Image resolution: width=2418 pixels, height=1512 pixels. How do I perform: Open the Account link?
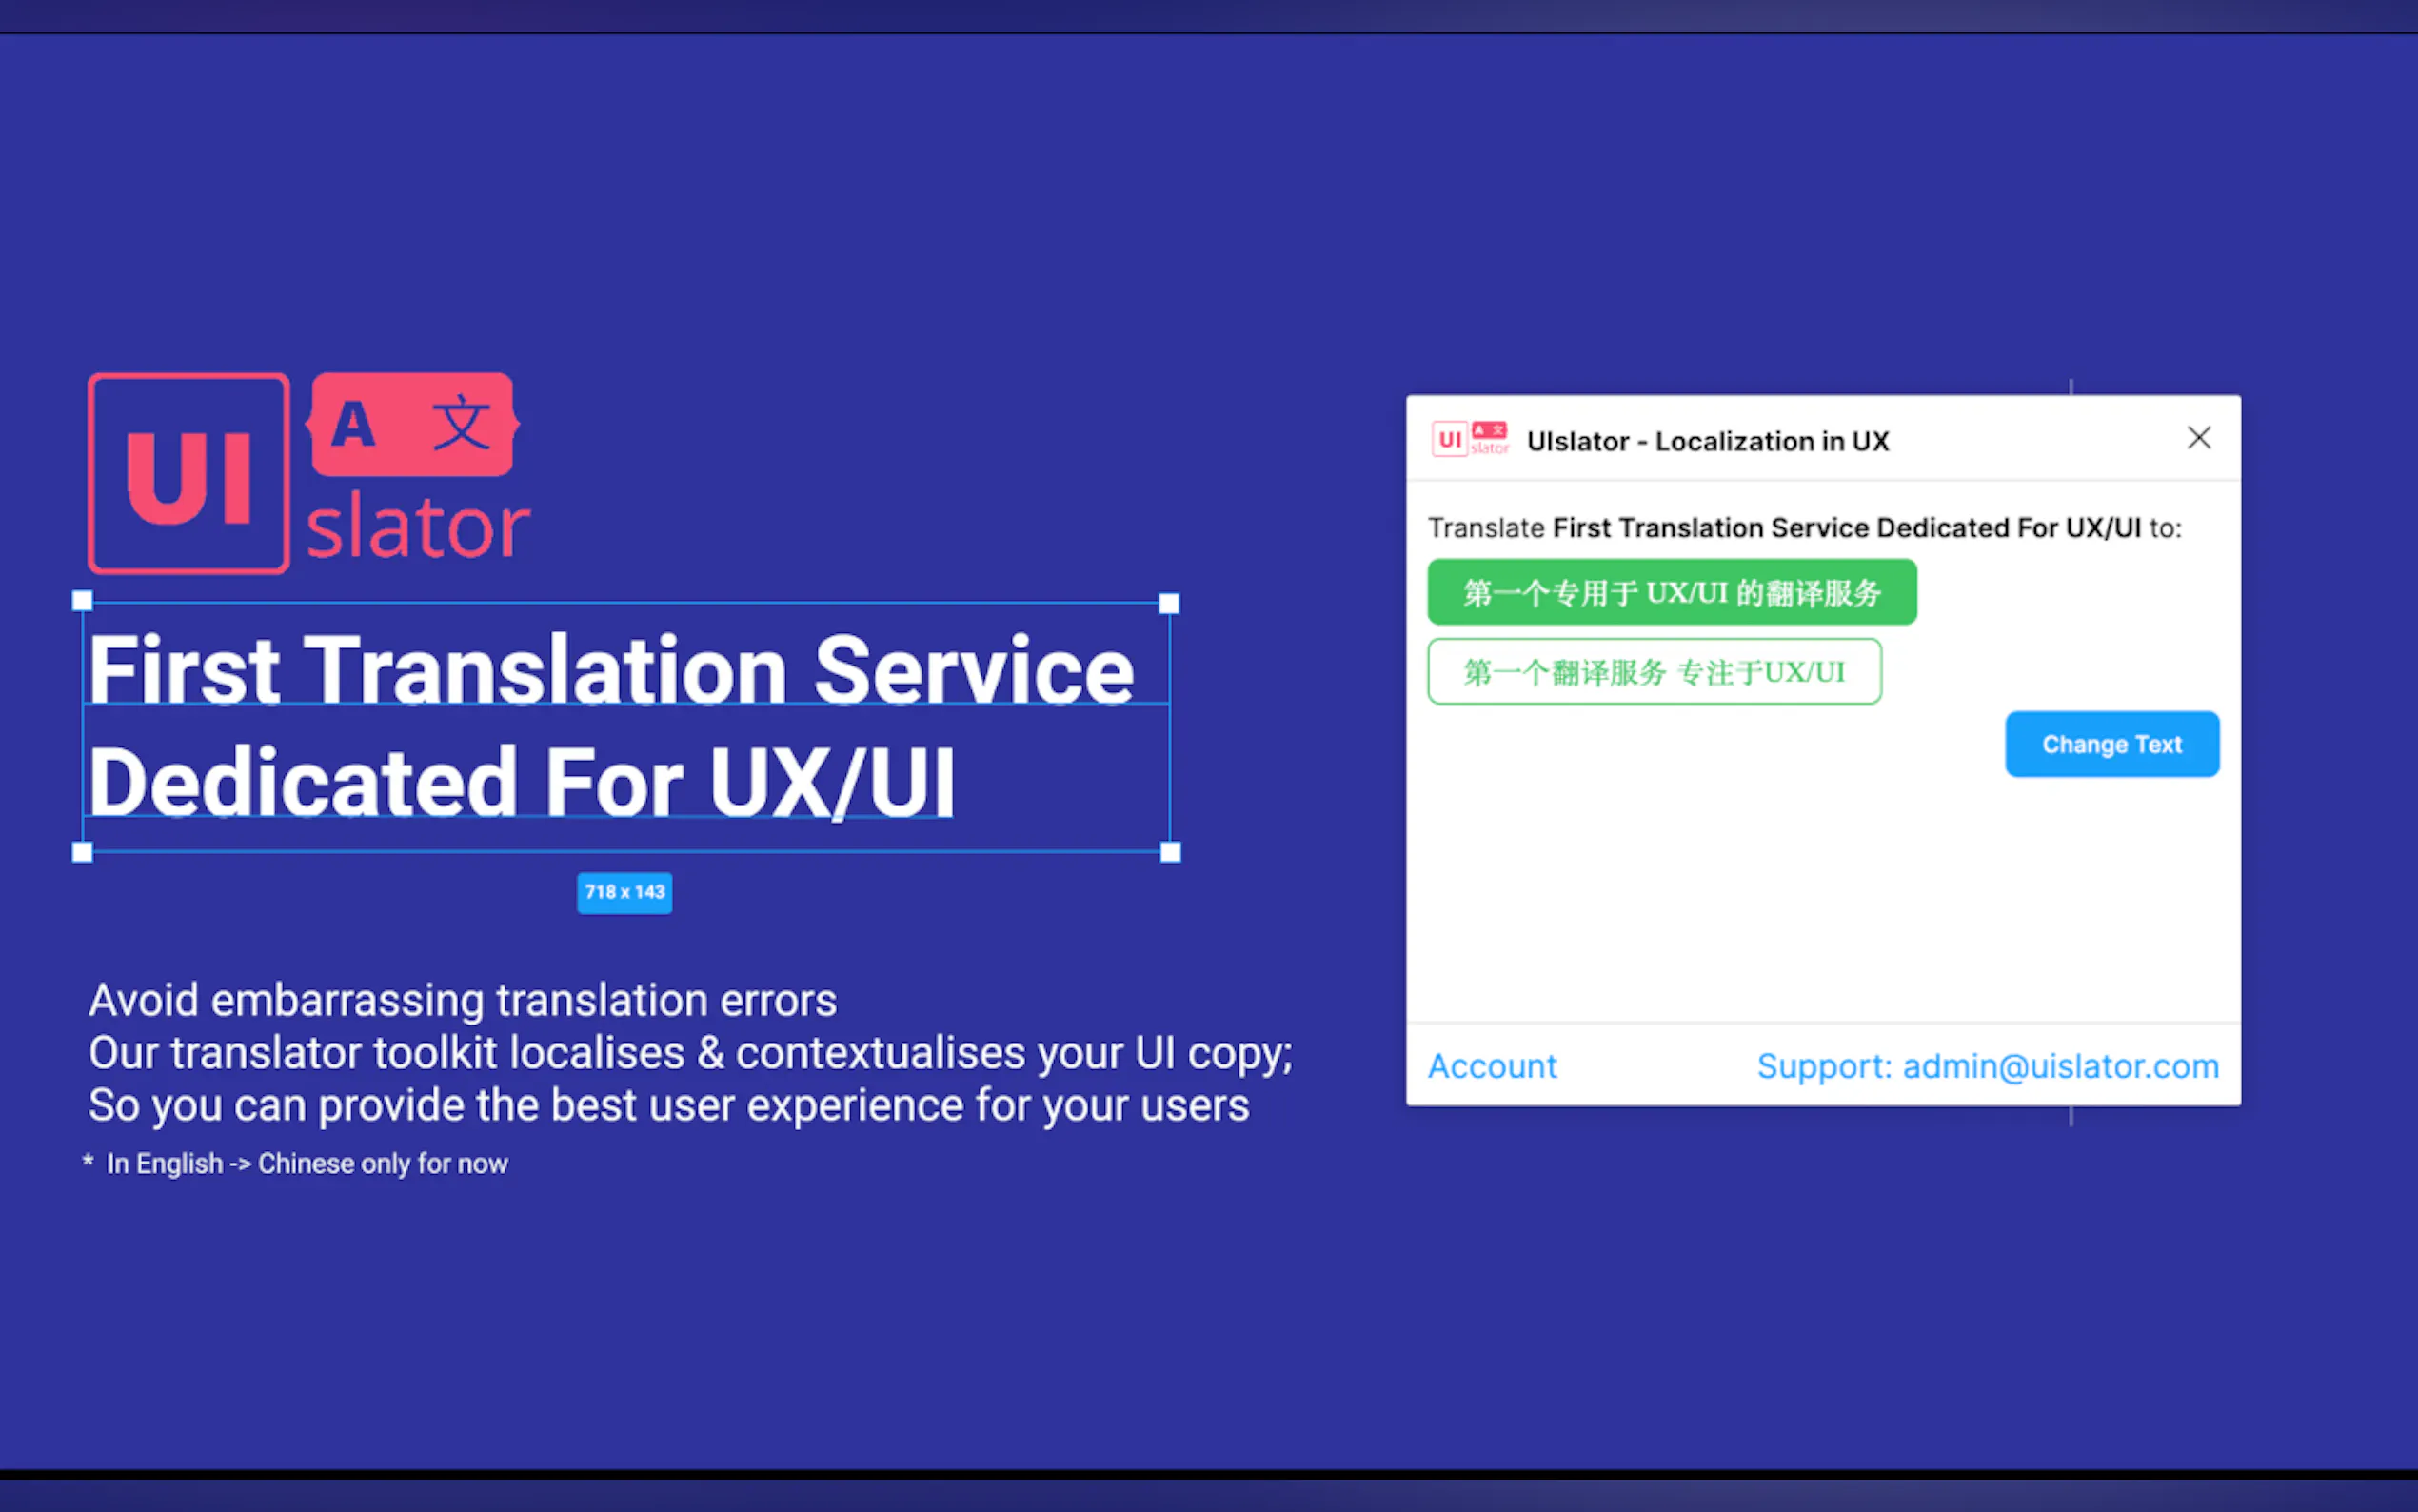point(1492,1066)
